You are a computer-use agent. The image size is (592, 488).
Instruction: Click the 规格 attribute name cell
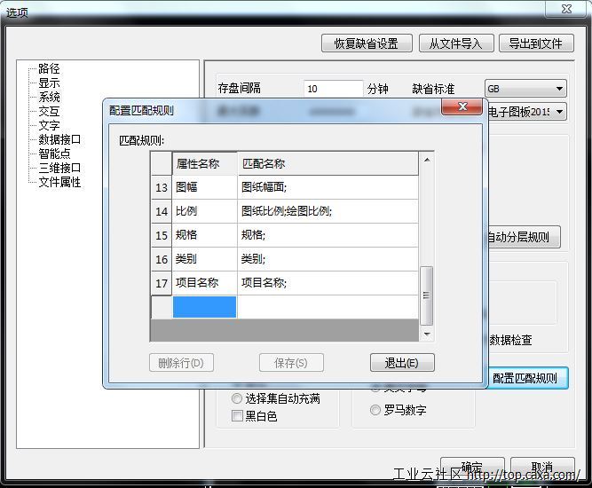[x=205, y=235]
